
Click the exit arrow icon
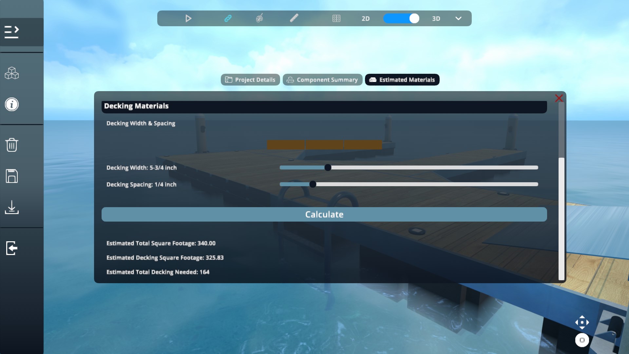[x=12, y=248]
